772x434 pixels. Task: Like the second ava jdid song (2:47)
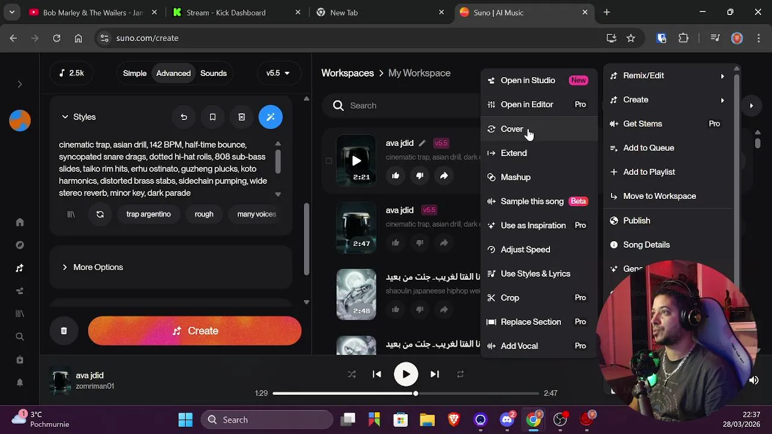click(396, 243)
